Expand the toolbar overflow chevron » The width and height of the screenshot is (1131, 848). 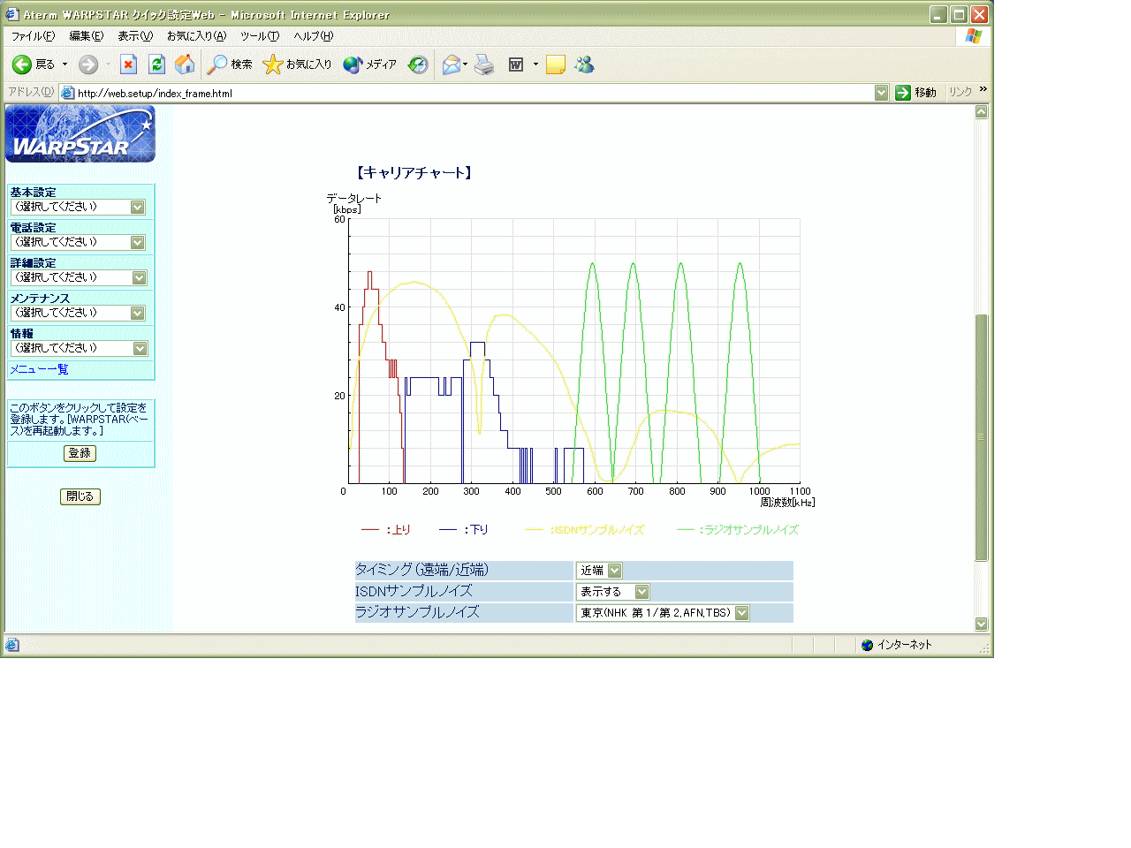coord(983,89)
